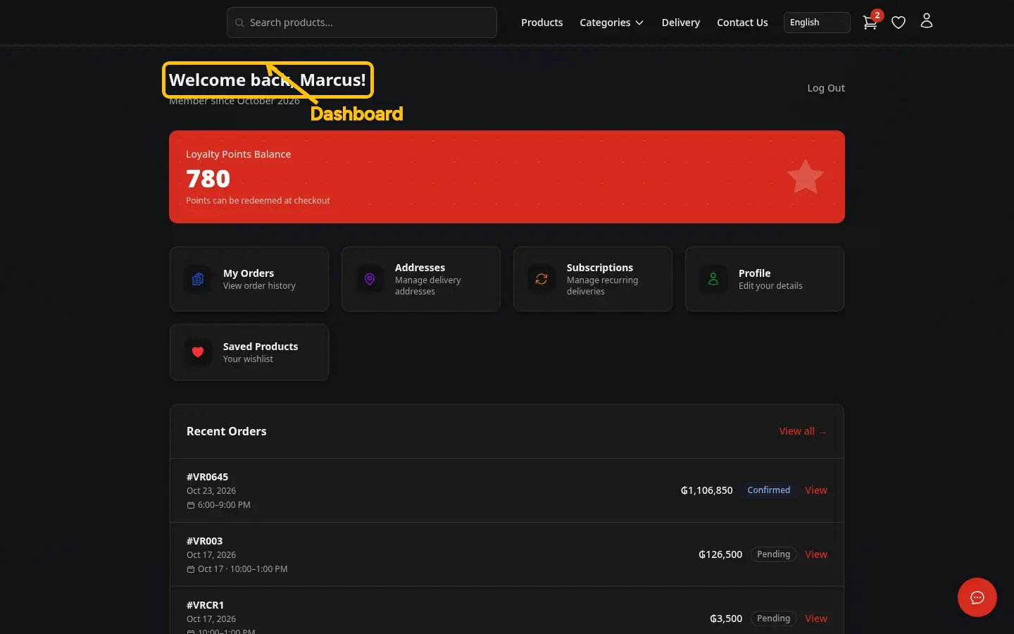The image size is (1014, 634).
Task: Open the Saved Products card
Action: pyautogui.click(x=249, y=352)
